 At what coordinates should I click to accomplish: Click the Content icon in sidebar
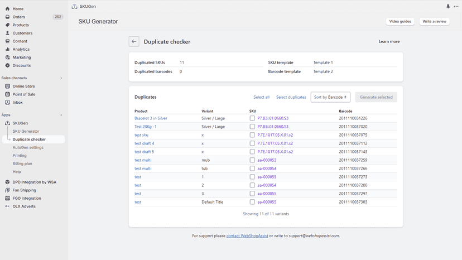[x=7, y=41]
